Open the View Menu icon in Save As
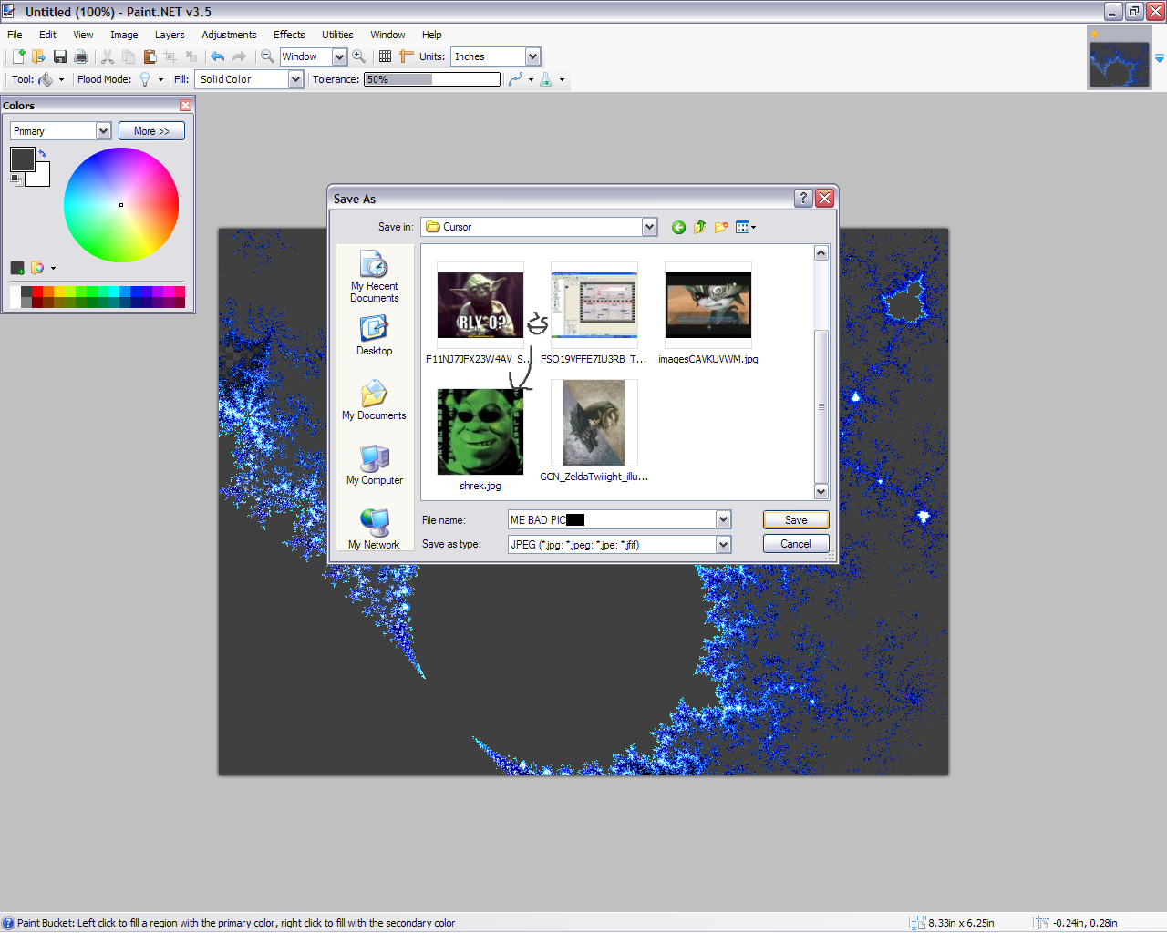The image size is (1167, 933). 745,227
